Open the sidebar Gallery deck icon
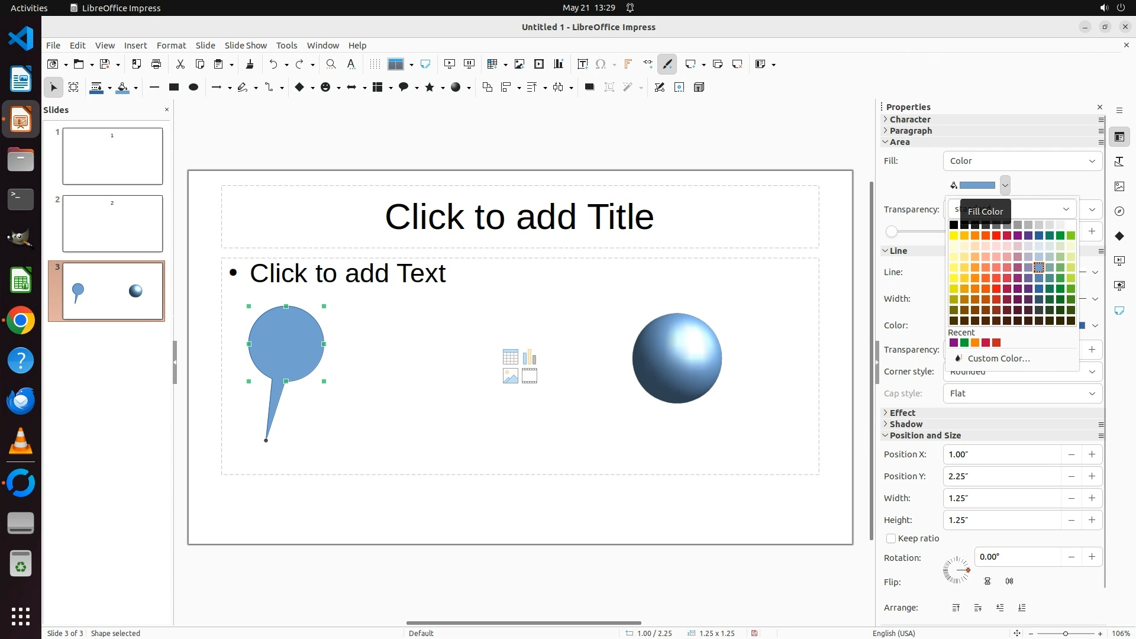The image size is (1136, 639). pyautogui.click(x=1119, y=186)
